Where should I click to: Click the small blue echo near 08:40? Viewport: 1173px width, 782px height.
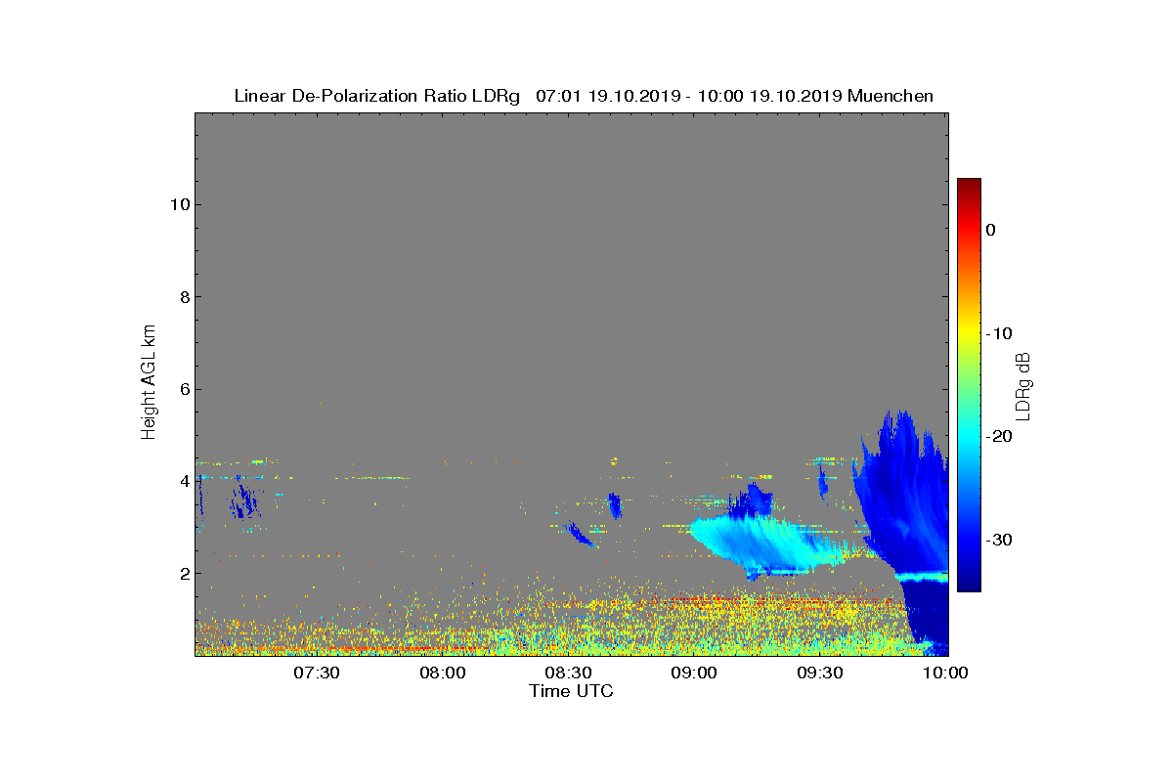(x=615, y=505)
